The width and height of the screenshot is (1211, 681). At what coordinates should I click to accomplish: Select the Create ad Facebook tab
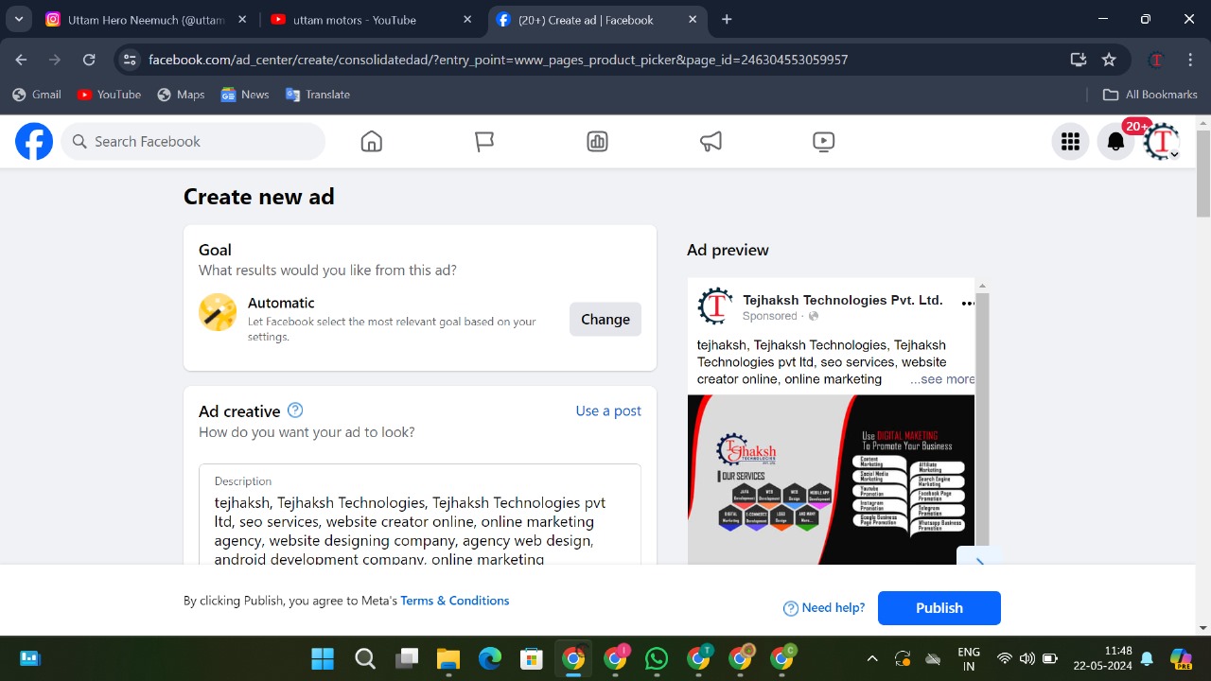[597, 20]
